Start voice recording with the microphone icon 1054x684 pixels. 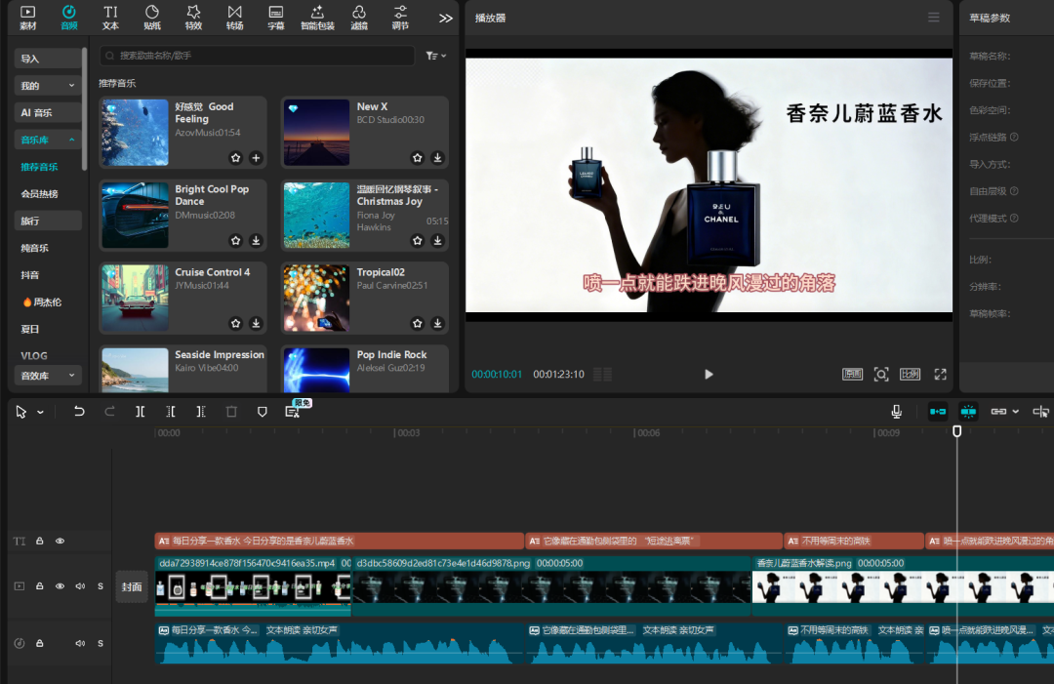[896, 412]
